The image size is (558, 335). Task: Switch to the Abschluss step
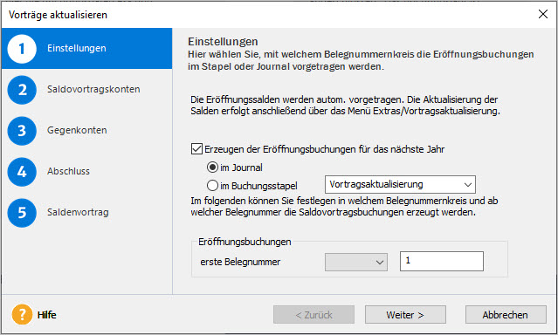(68, 171)
